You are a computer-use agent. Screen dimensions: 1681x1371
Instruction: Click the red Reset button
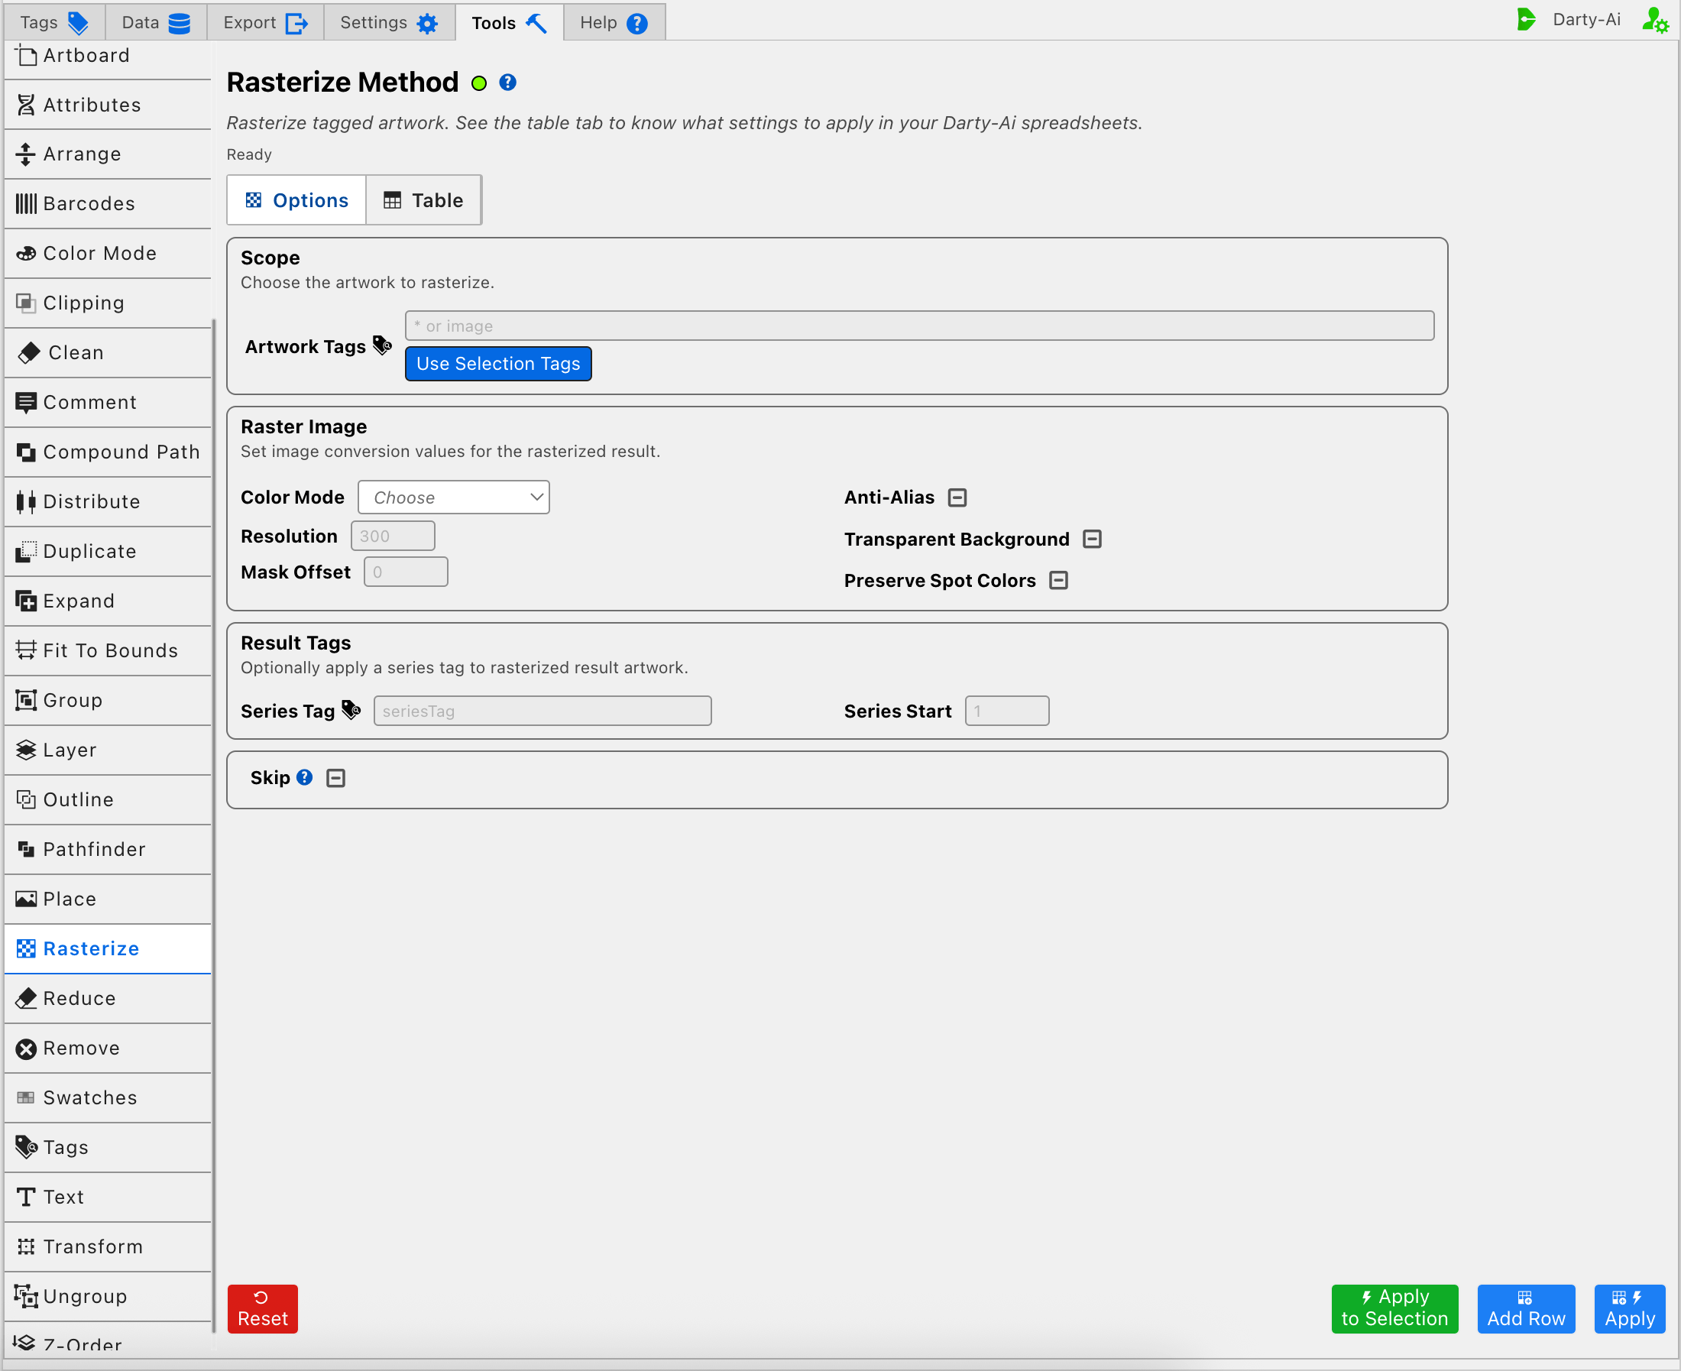tap(263, 1308)
